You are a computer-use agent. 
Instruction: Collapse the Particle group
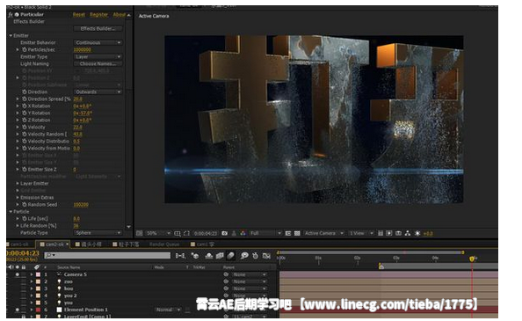(x=11, y=212)
